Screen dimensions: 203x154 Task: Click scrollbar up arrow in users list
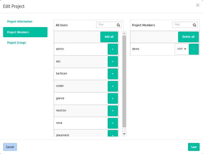tap(124, 33)
